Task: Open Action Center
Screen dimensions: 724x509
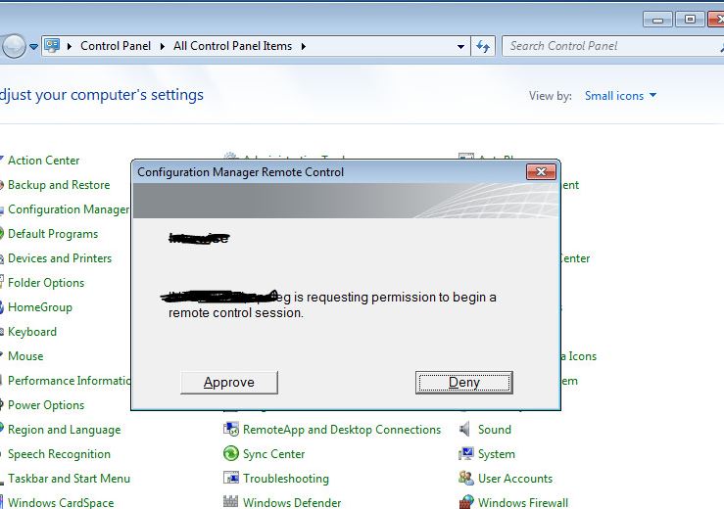Action: point(43,161)
